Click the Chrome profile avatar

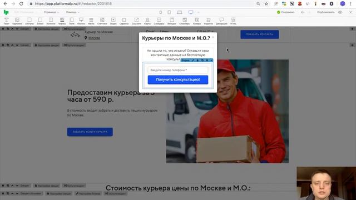[x=343, y=4]
